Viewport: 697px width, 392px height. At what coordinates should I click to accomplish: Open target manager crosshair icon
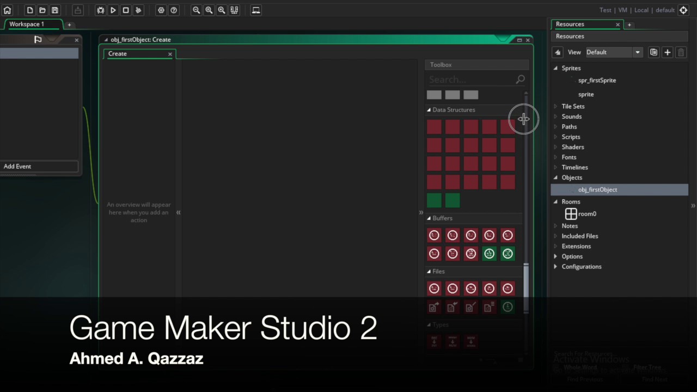pos(683,10)
